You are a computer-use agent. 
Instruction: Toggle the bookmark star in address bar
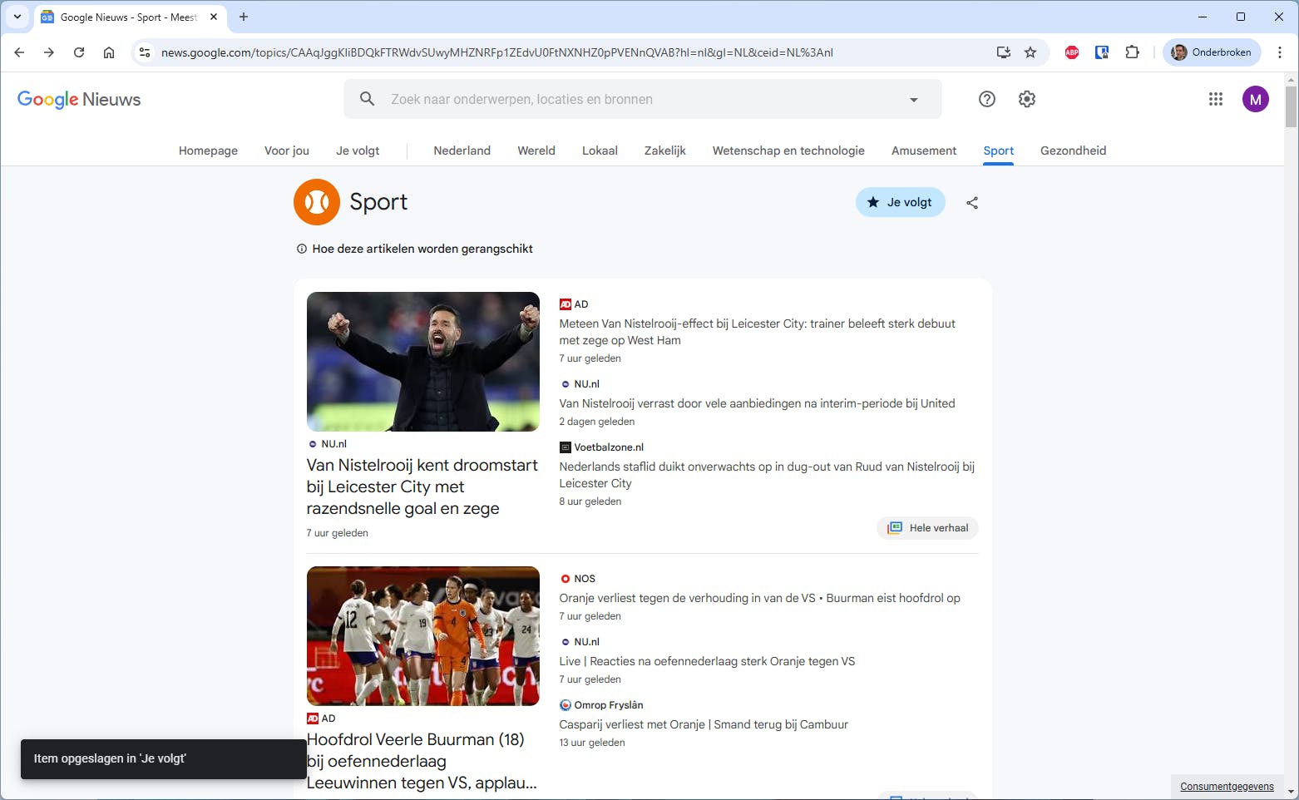coord(1030,52)
